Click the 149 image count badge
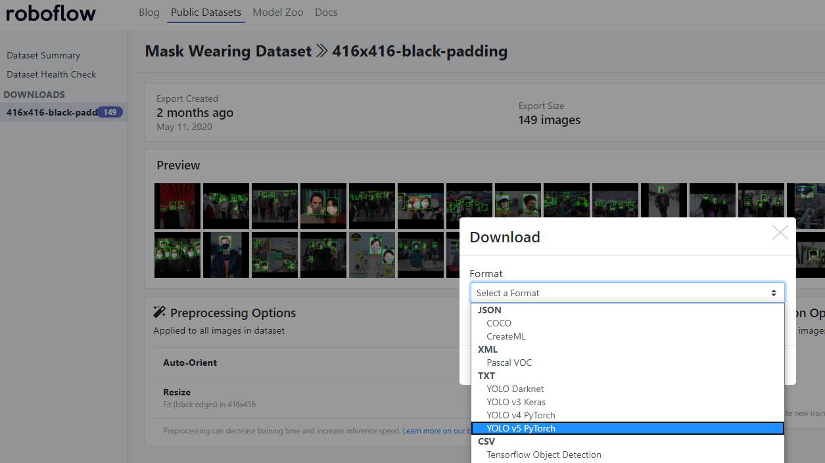Image resolution: width=825 pixels, height=463 pixels. (110, 112)
